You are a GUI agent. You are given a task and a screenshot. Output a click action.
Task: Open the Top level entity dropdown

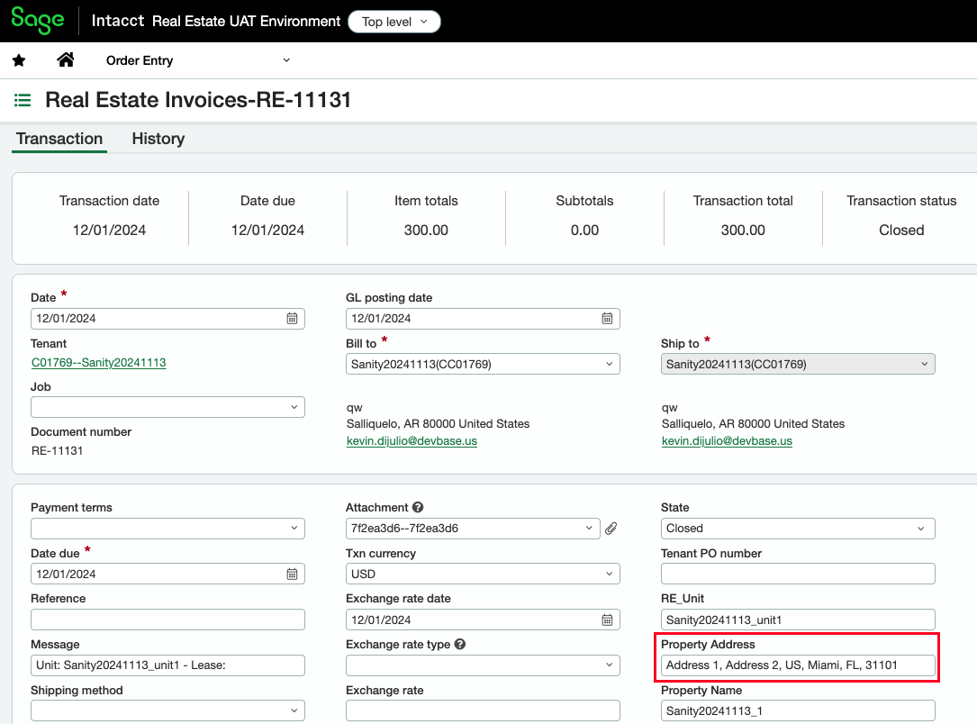tap(394, 22)
